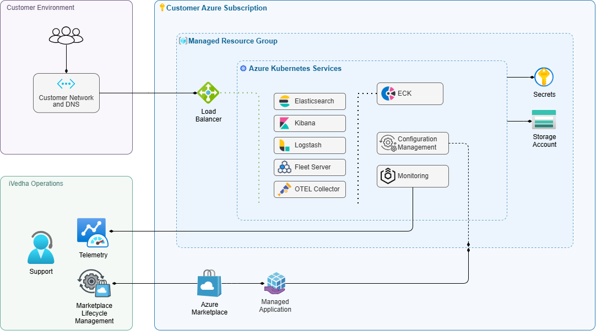Select the Telemetry chart icon
This screenshot has height=331, width=596.
point(93,233)
